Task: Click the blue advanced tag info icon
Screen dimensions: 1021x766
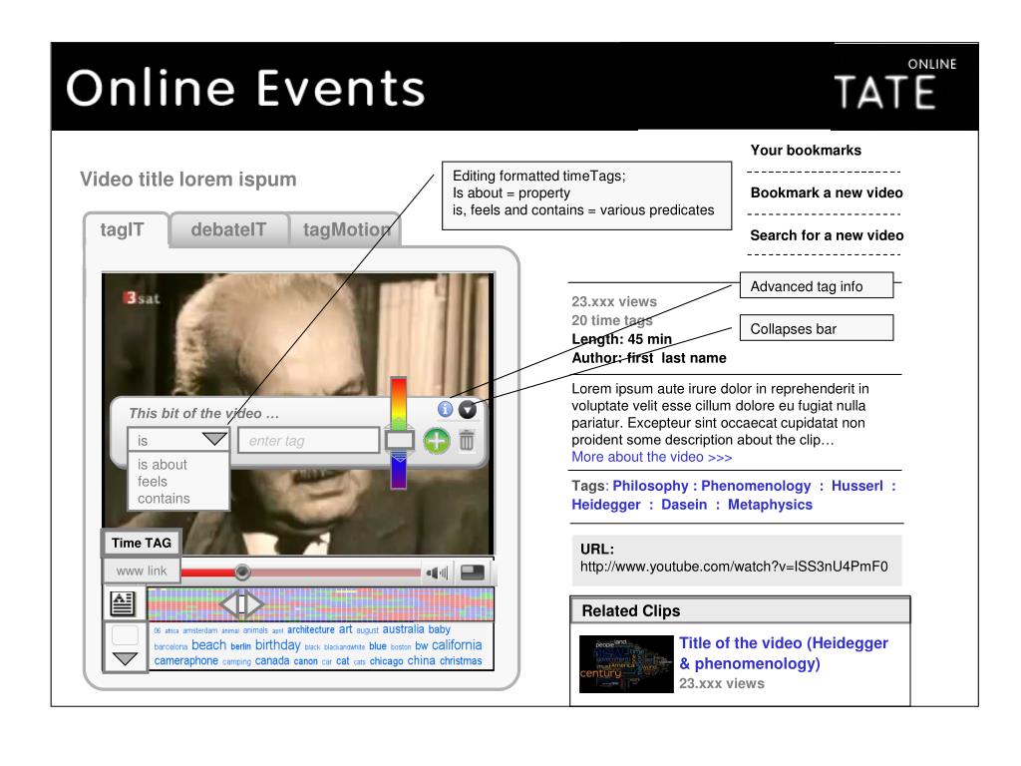Action: 446,409
